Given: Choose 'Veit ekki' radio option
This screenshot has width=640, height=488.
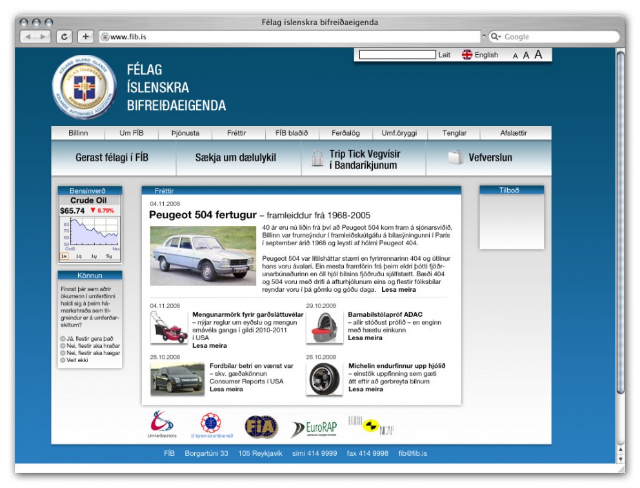Looking at the screenshot, I should [63, 360].
